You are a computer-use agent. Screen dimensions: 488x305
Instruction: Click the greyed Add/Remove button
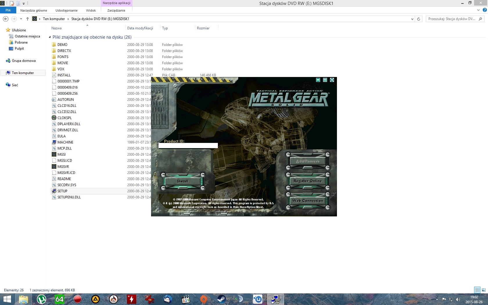tap(308, 161)
